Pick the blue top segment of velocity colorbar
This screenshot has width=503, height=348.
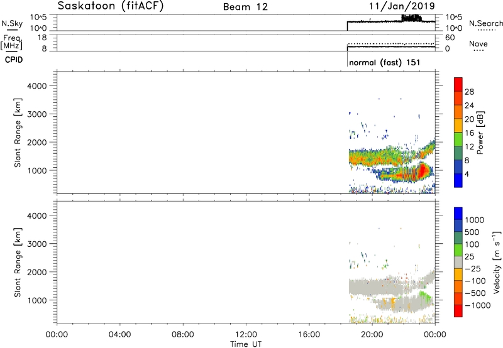[458, 214]
